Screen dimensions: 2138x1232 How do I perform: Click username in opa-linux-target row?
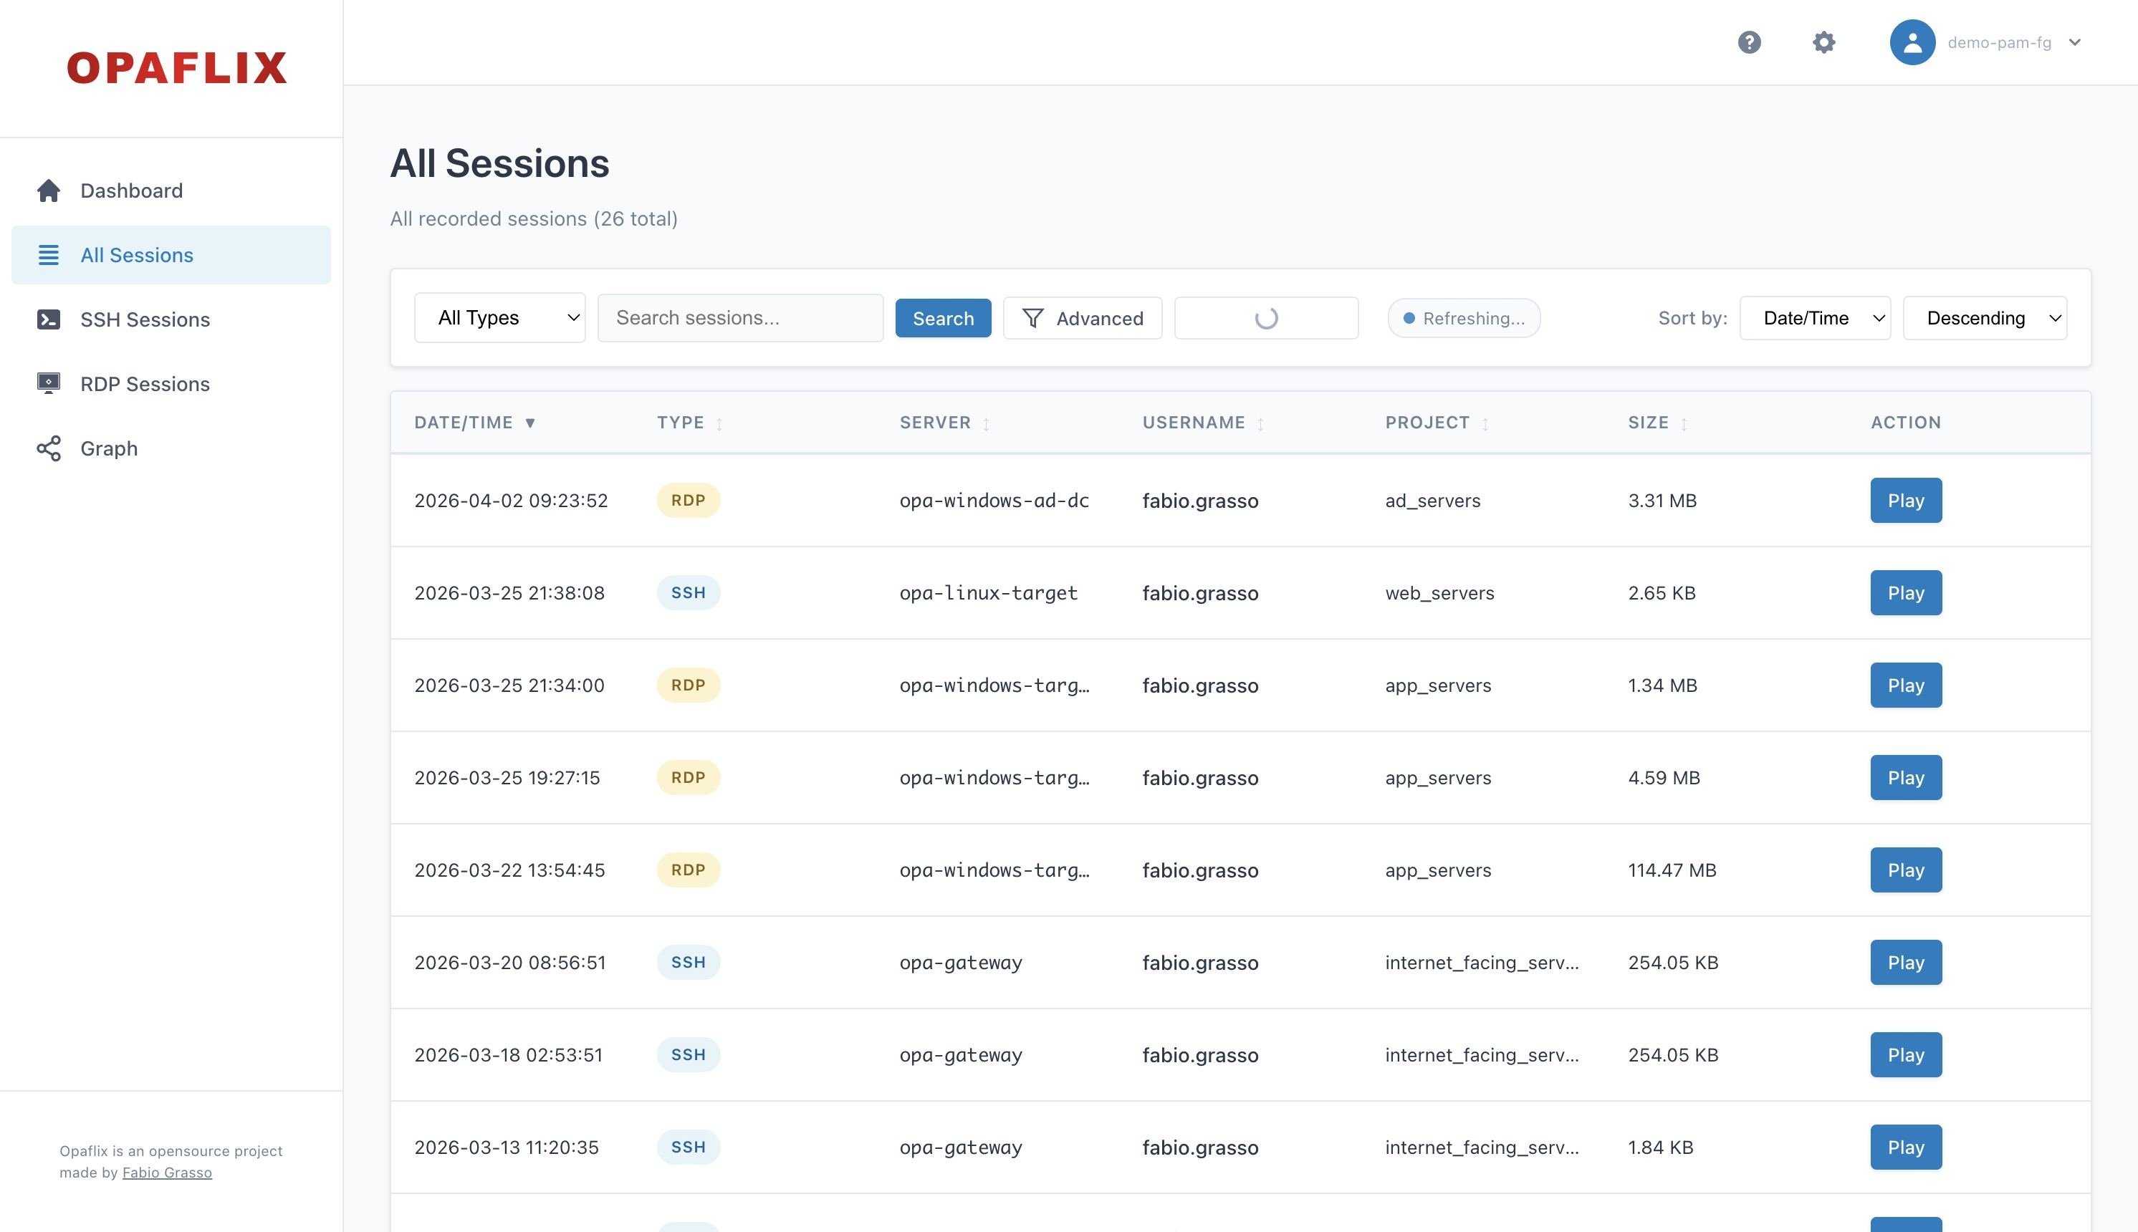1199,592
